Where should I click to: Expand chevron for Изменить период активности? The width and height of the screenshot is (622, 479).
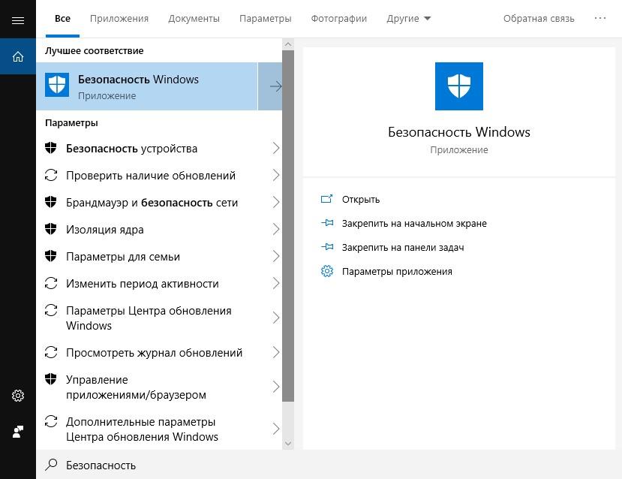click(x=276, y=283)
